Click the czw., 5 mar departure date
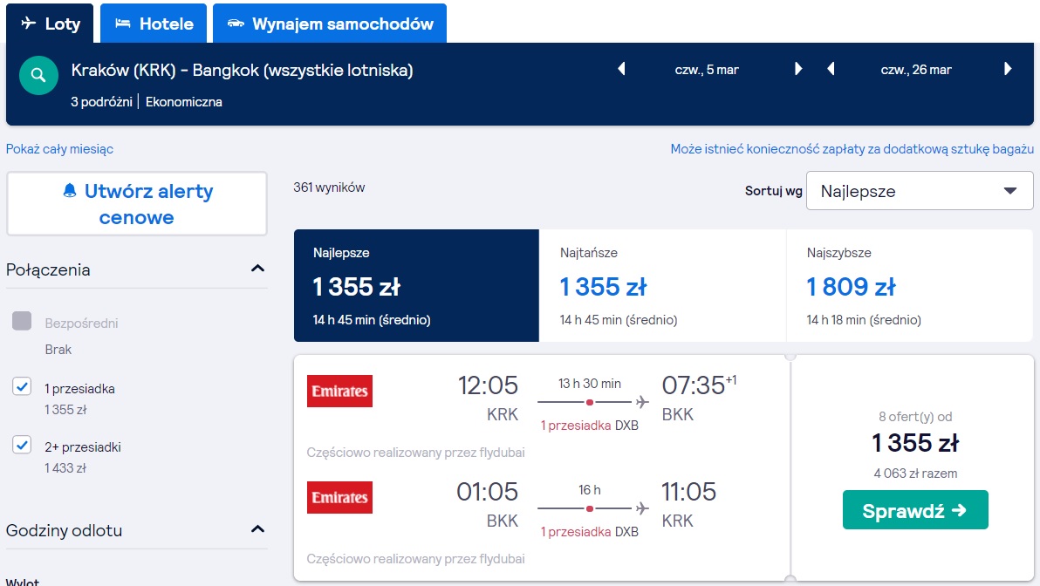 [707, 70]
